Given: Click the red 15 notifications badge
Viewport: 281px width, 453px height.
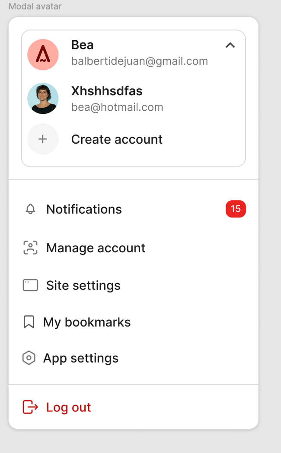Looking at the screenshot, I should 236,209.
